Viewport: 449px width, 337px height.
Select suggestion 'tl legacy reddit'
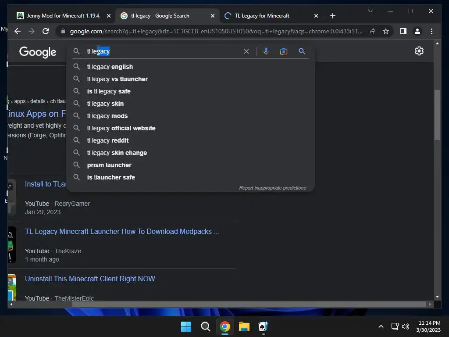coord(190,141)
